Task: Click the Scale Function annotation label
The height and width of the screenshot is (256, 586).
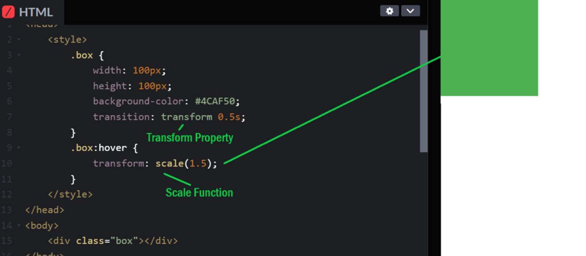Action: 199,192
